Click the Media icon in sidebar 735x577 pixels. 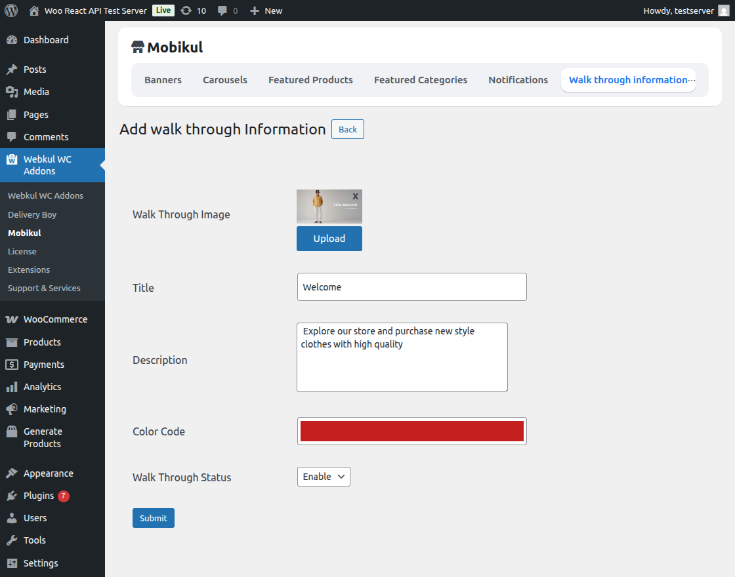click(x=12, y=92)
